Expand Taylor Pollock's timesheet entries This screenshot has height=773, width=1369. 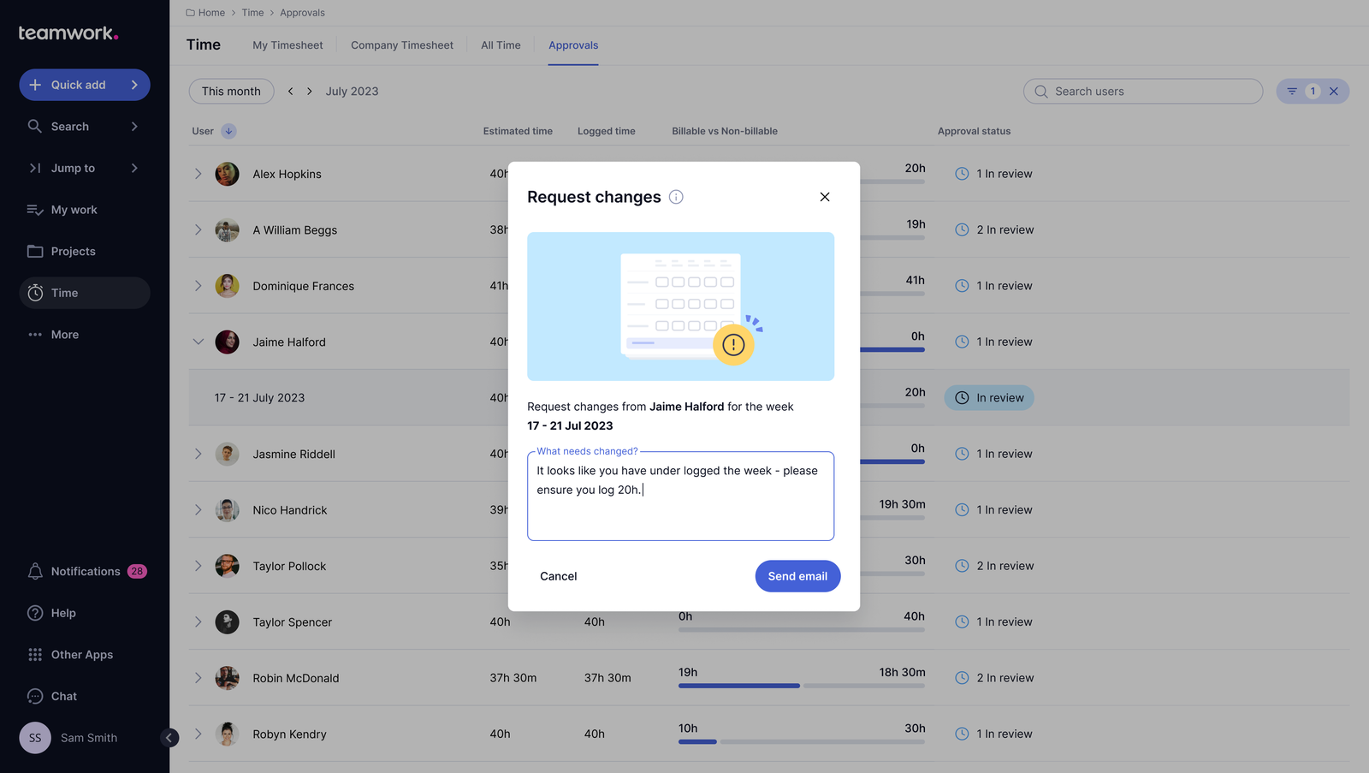(x=199, y=566)
